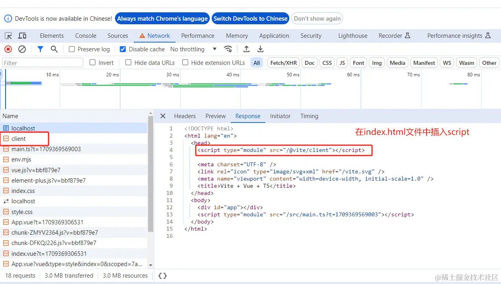Viewport: 501px width, 284px height.
Task: Clear the network log
Action: click(x=22, y=49)
